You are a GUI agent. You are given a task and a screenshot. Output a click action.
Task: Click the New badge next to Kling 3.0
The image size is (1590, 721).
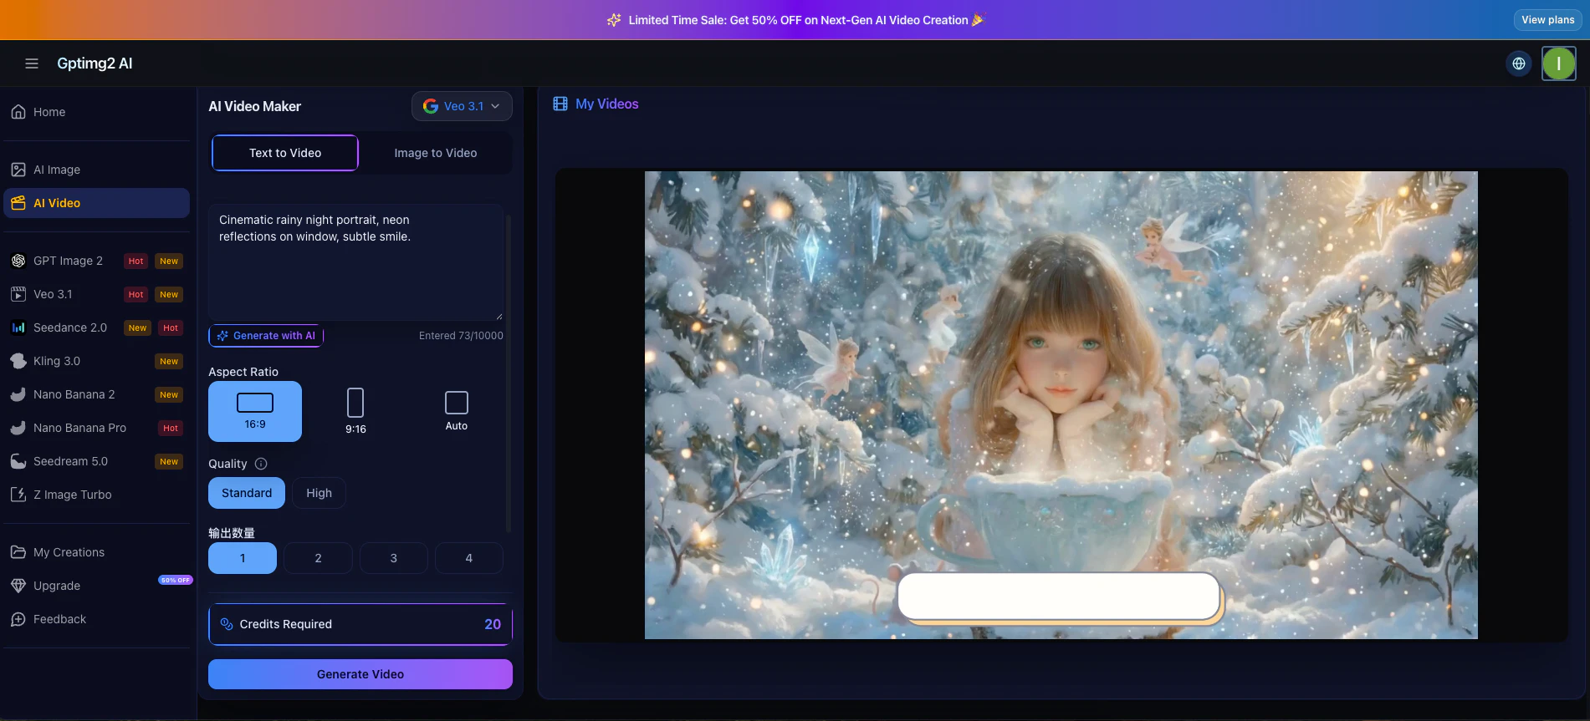point(169,361)
